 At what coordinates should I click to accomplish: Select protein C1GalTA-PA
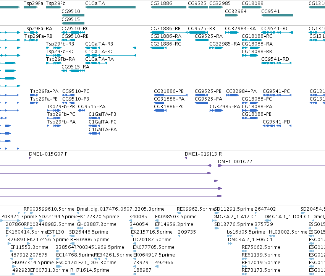pyautogui.click(x=94, y=133)
